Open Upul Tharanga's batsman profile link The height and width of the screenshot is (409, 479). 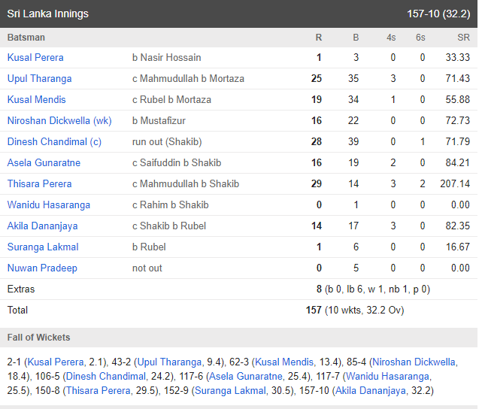coord(39,78)
